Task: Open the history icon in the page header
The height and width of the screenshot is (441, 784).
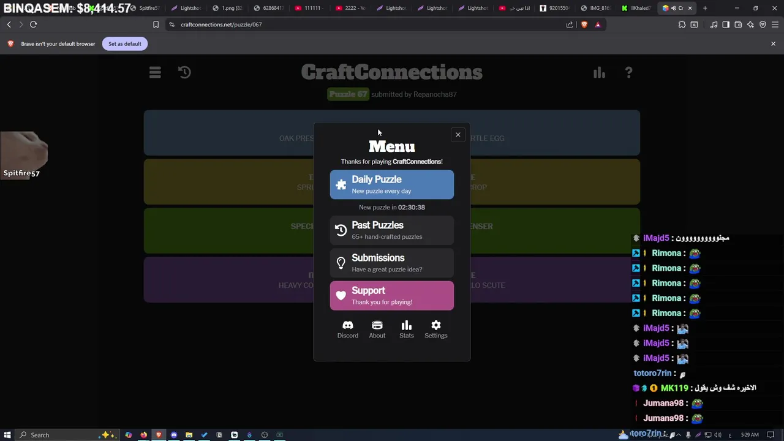Action: tap(184, 72)
